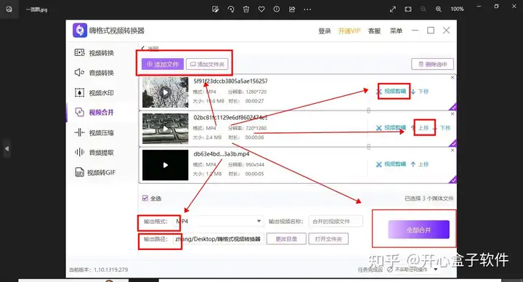The image size is (523, 282).
Task: Click the 登录 login link
Action: click(x=325, y=31)
